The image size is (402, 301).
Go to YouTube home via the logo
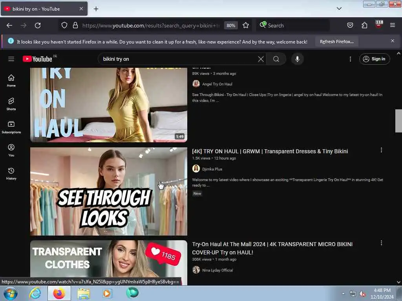coord(37,59)
